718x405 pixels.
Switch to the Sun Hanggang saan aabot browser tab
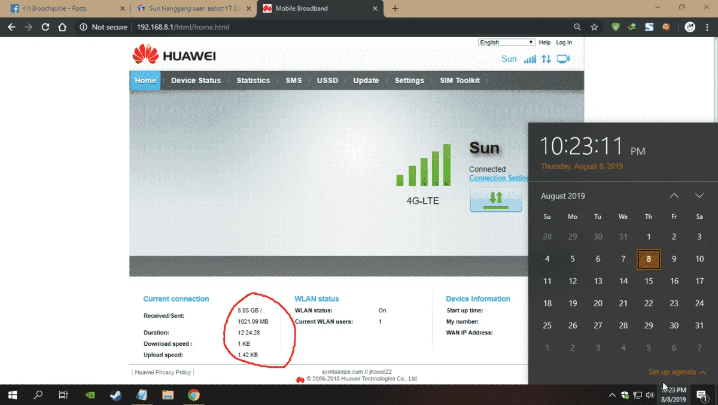193,8
